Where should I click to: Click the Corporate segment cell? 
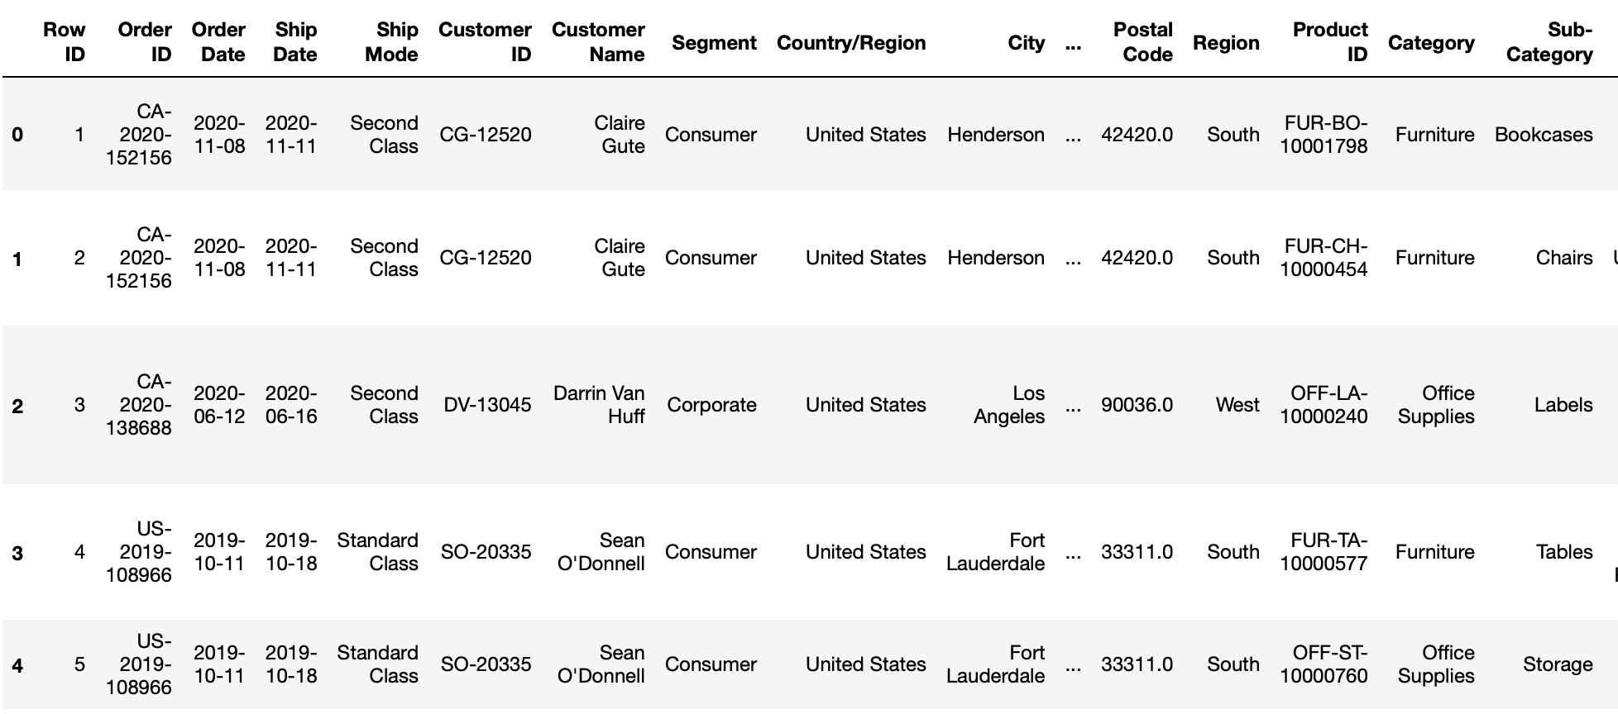(711, 405)
